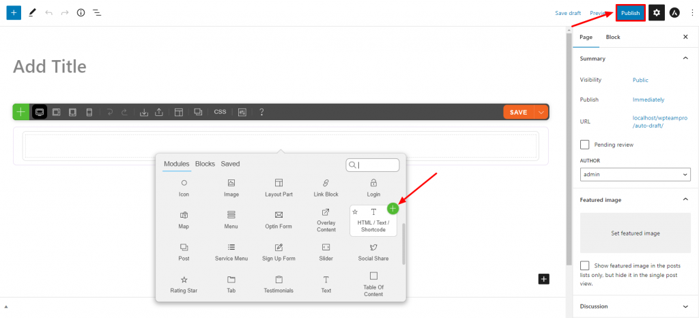Viewport: 699px width, 318px height.
Task: Click the Astra settings icon
Action: pyautogui.click(x=674, y=13)
